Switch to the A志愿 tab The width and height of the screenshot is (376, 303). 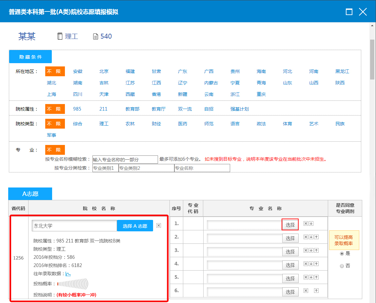point(30,194)
